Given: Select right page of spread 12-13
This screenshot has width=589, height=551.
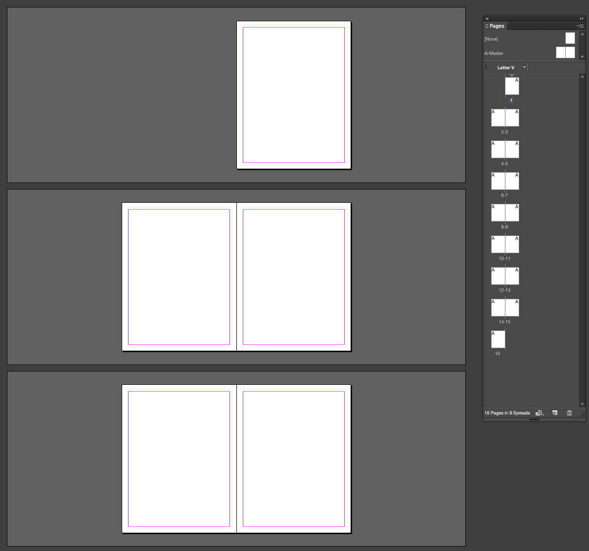Looking at the screenshot, I should pyautogui.click(x=512, y=275).
